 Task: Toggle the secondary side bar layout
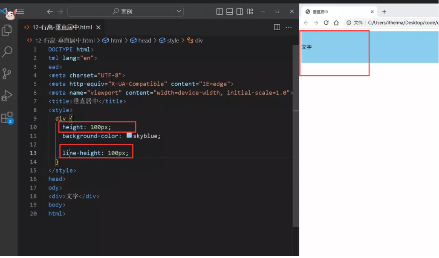click(240, 11)
